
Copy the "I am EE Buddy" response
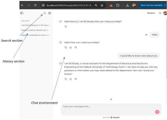66,79
